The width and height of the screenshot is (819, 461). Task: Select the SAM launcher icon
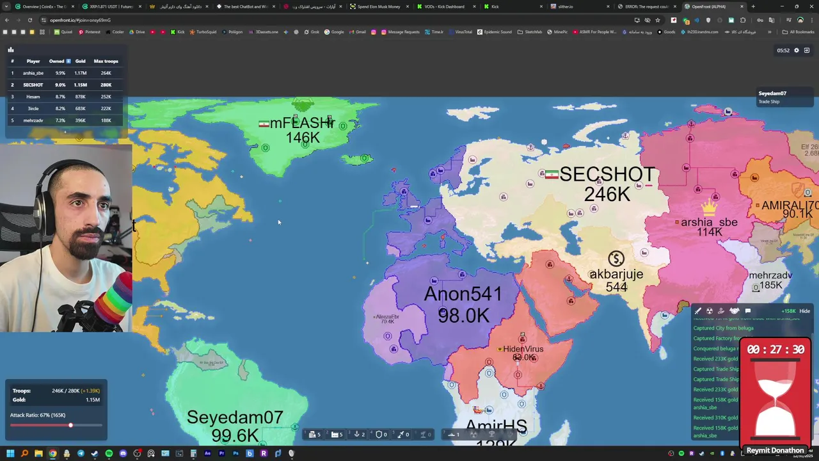[x=423, y=434]
